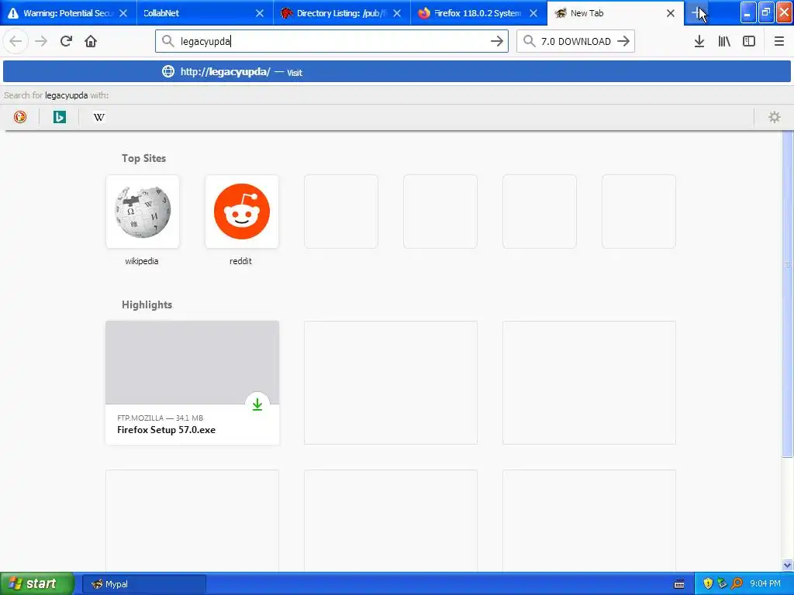Image resolution: width=794 pixels, height=595 pixels.
Task: Click the reddit label under the tile
Action: click(x=240, y=261)
